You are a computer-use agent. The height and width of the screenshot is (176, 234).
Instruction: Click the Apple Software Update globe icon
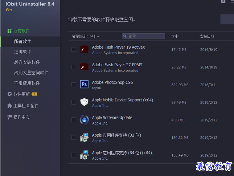(84, 120)
